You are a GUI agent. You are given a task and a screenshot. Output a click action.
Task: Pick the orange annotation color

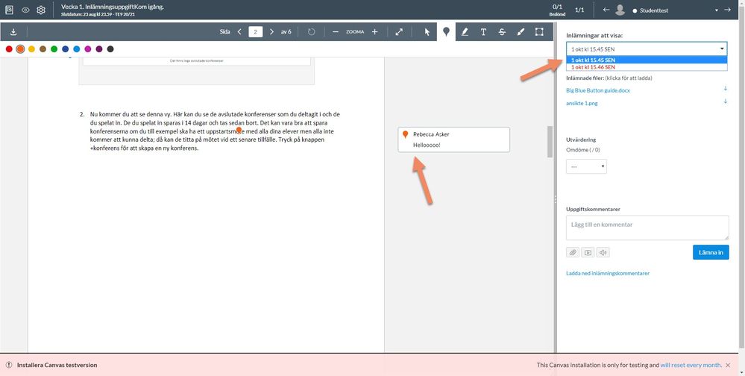point(20,49)
